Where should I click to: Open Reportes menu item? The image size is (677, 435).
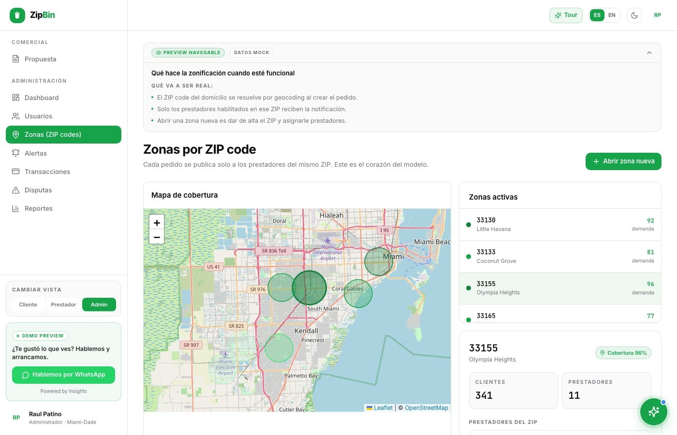[63, 208]
